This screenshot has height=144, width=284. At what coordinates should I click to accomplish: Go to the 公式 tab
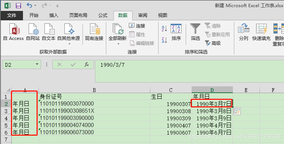coord(103,15)
